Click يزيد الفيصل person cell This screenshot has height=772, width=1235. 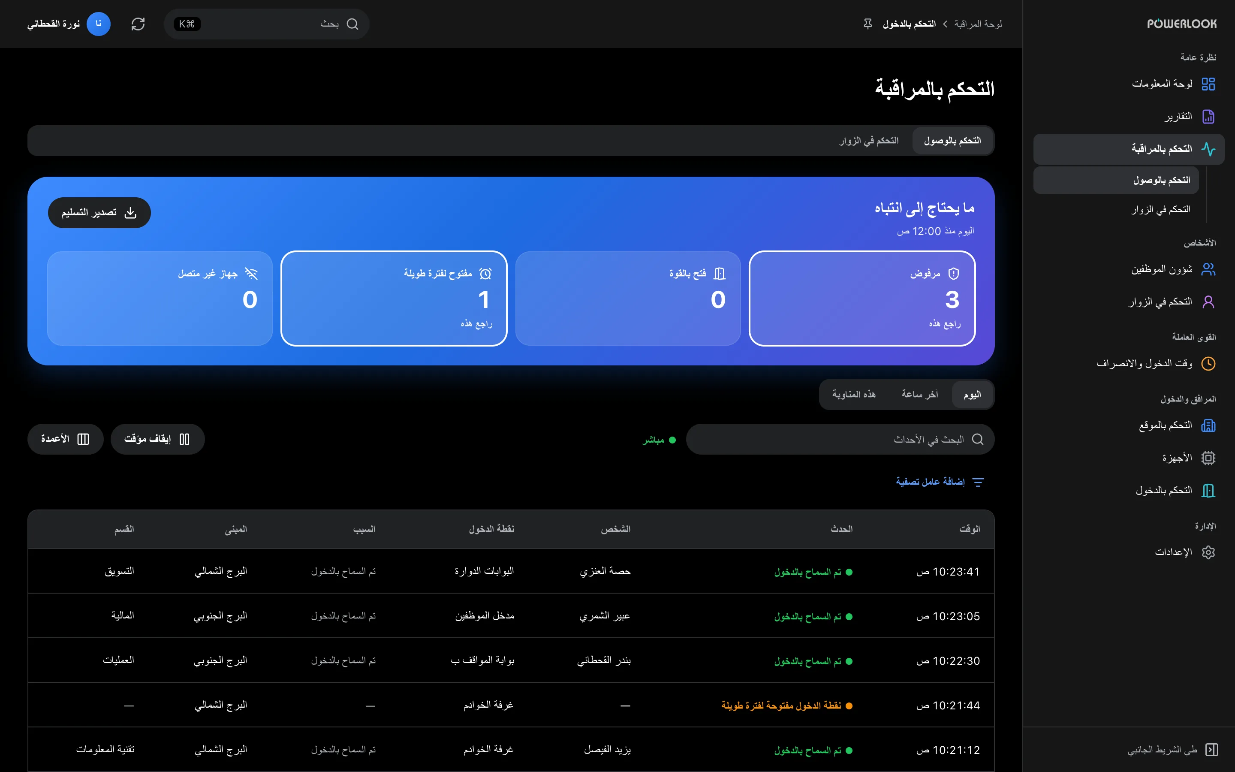[x=607, y=750]
